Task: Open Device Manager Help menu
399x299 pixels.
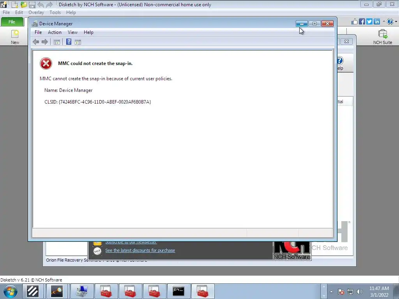Action: point(88,32)
